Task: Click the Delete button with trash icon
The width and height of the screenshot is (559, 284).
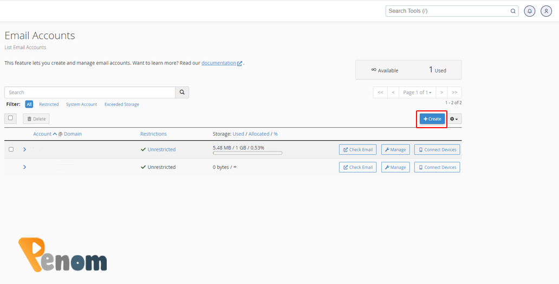Action: click(x=36, y=119)
